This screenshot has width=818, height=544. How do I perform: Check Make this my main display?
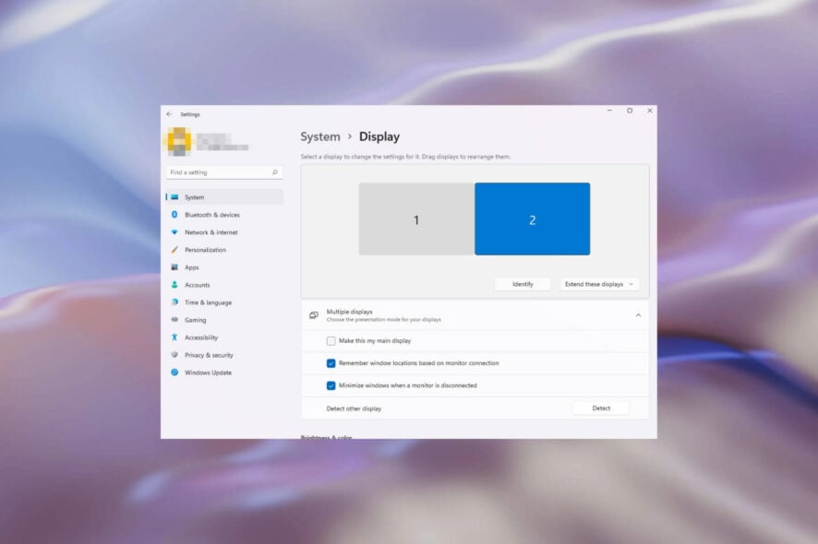click(331, 341)
